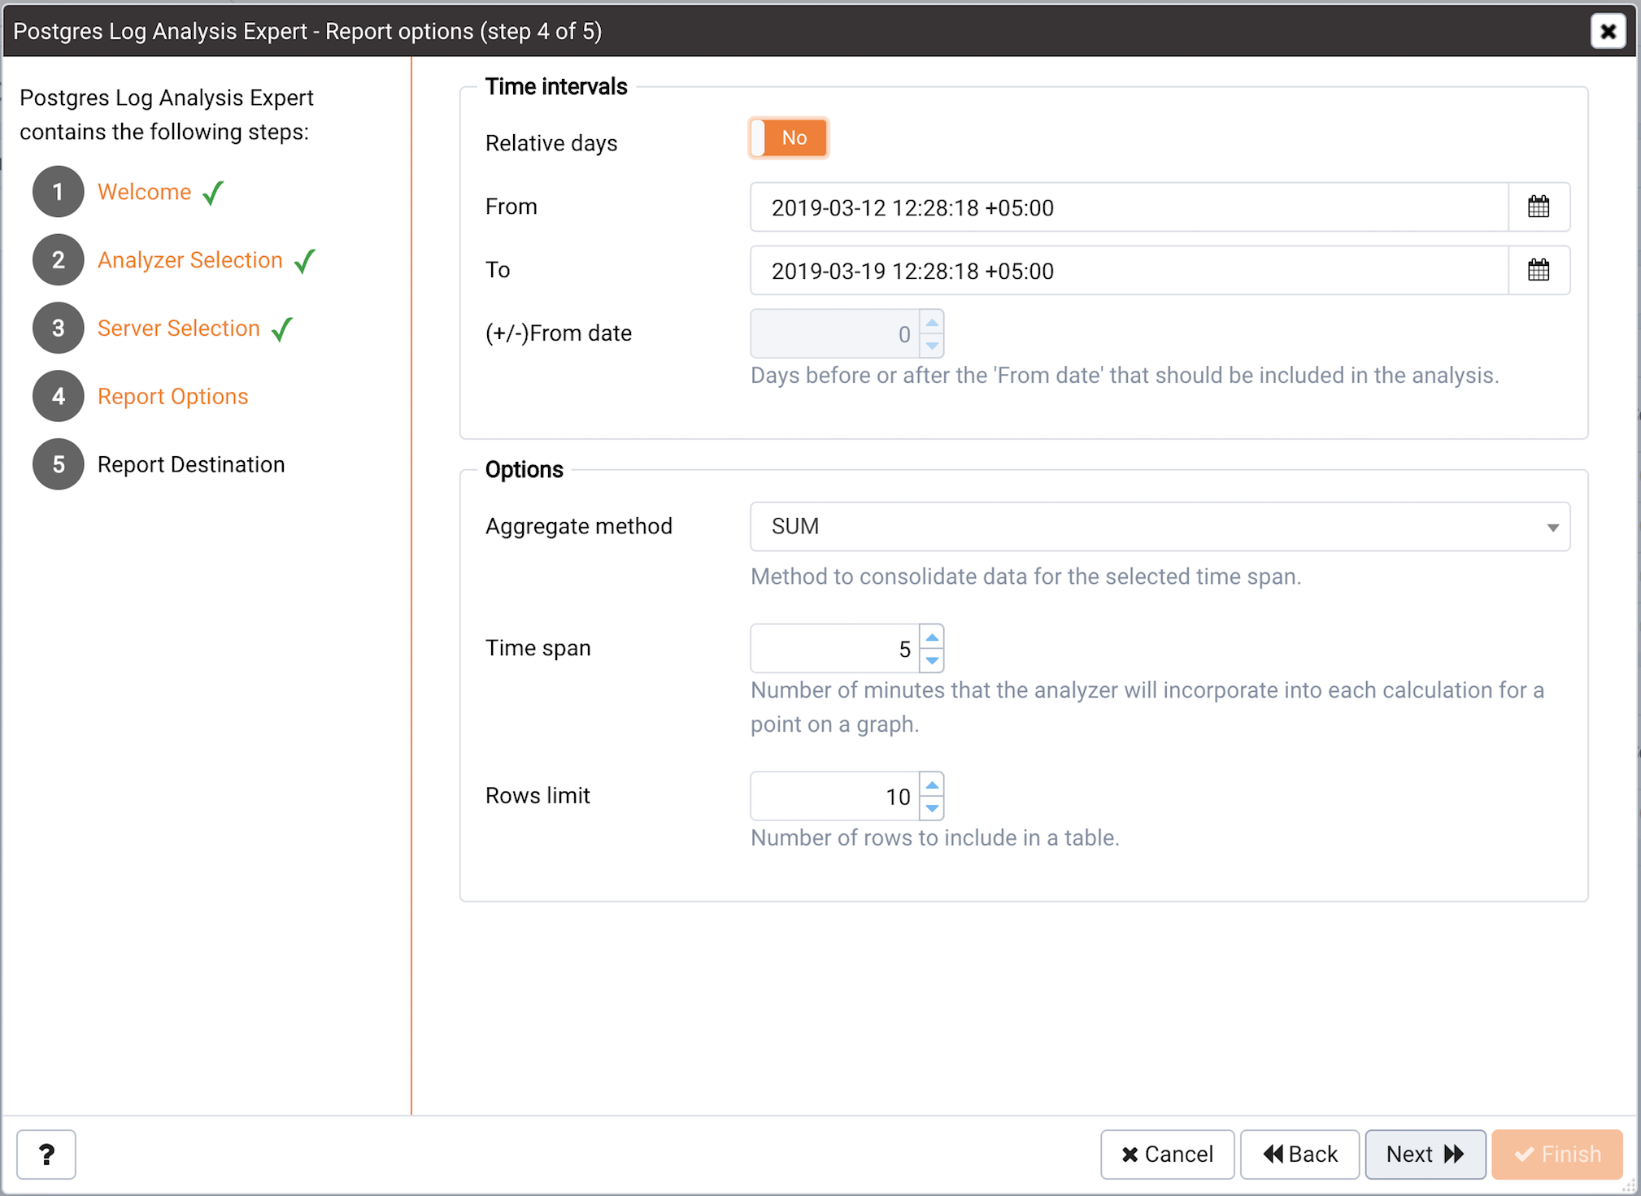Click the green checkmark beside Analyzer Selection

(x=304, y=261)
